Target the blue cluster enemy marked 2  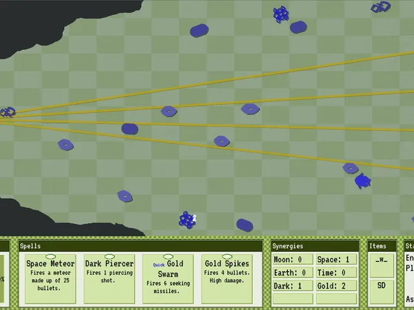(x=187, y=220)
